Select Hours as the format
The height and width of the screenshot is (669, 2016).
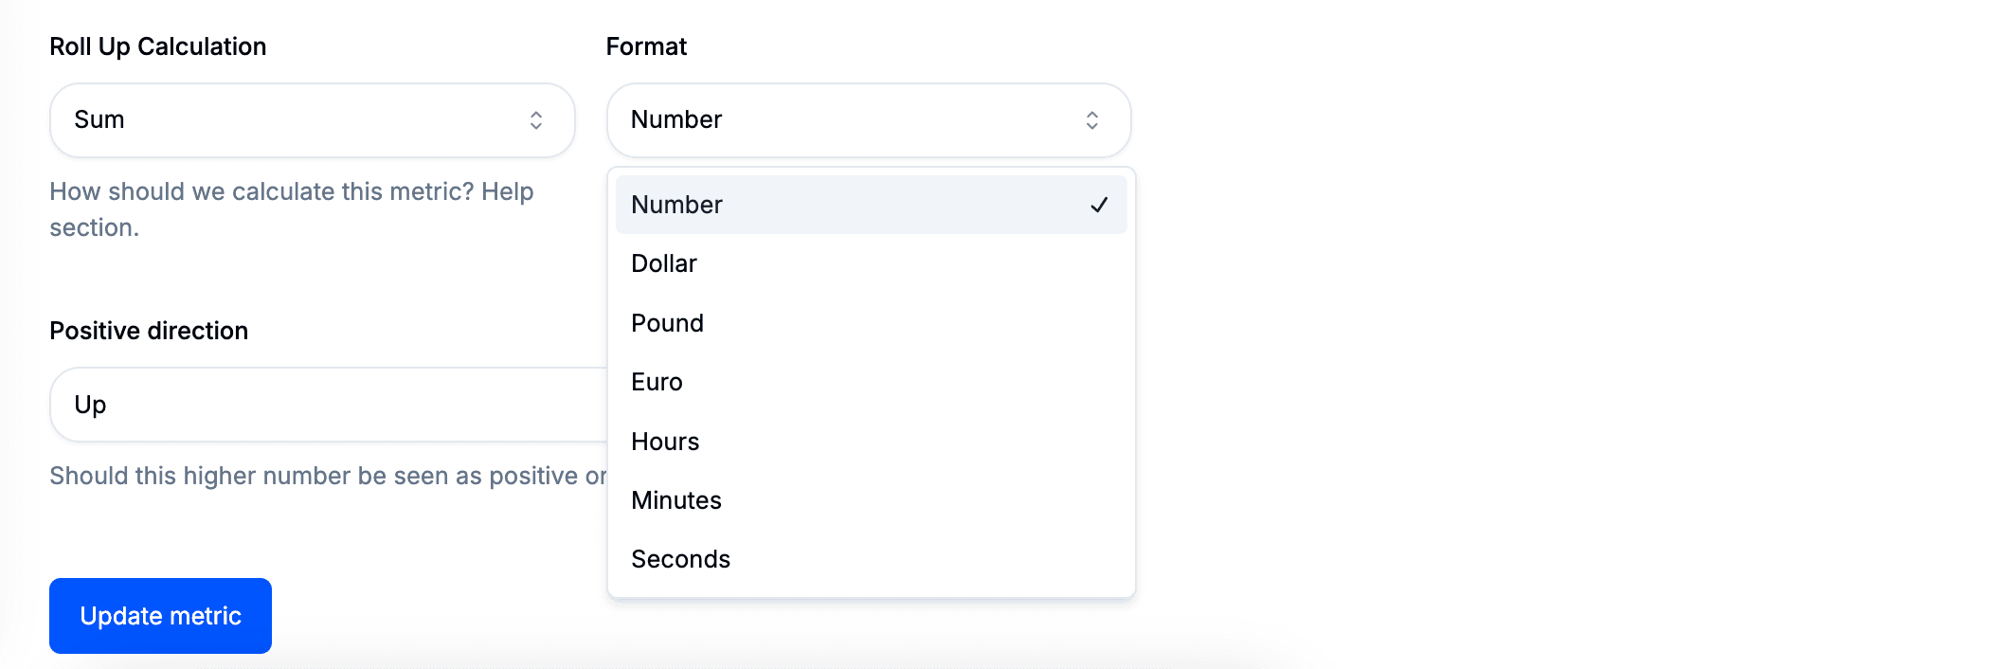point(665,442)
